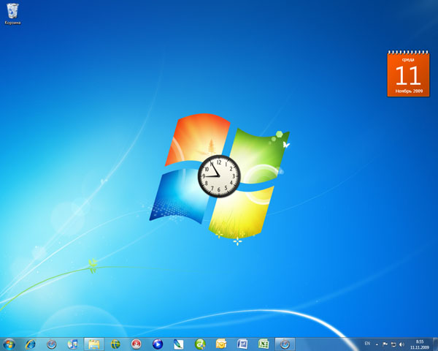Image resolution: width=438 pixels, height=351 pixels.
Task: Open iTunes from the taskbar
Action: (73, 344)
